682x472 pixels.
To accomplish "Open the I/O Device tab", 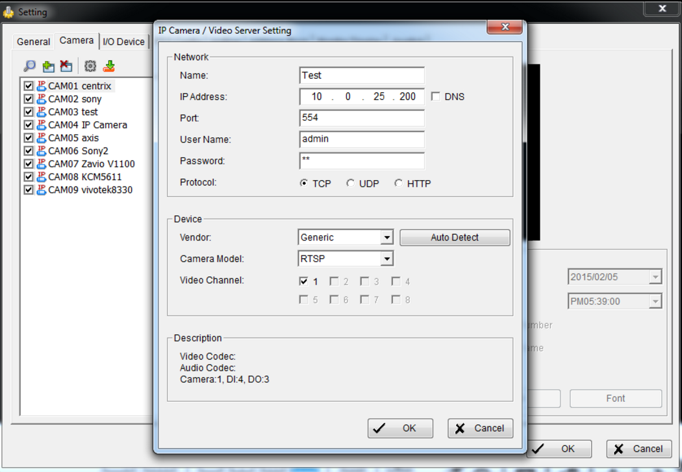I will point(123,42).
